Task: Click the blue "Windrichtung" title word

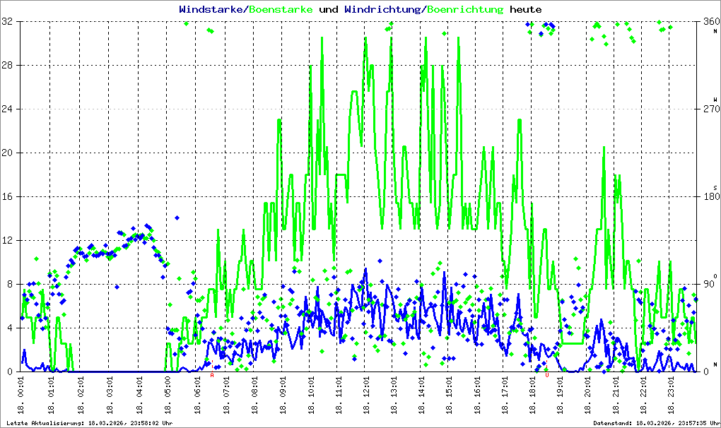Action: pos(382,9)
